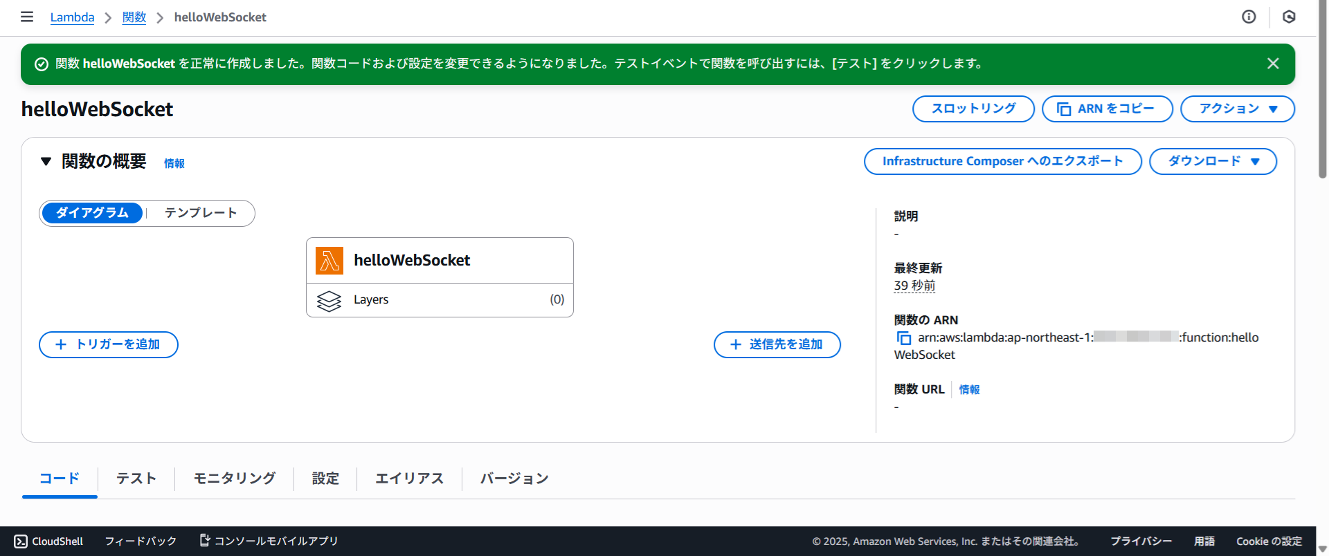
Task: Click the info panel icon in header
Action: pyautogui.click(x=1249, y=17)
